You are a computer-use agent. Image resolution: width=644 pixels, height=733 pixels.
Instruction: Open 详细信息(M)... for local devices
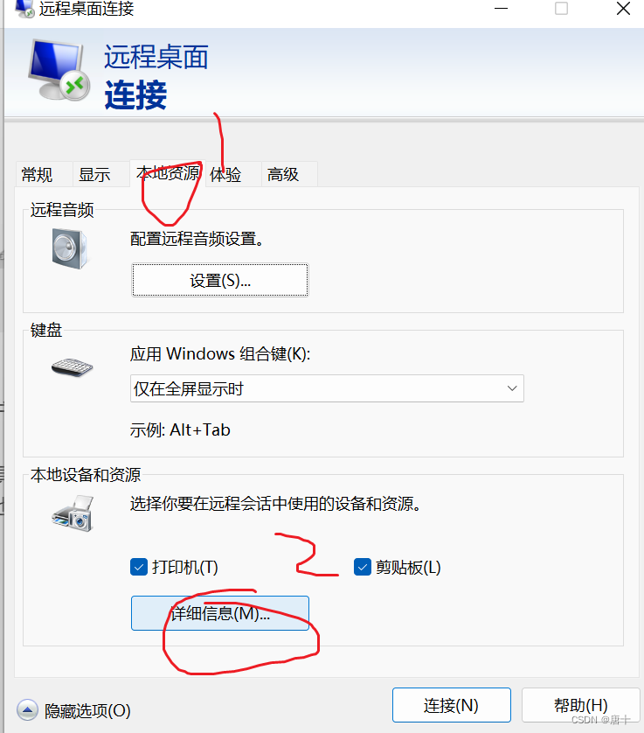coord(220,613)
